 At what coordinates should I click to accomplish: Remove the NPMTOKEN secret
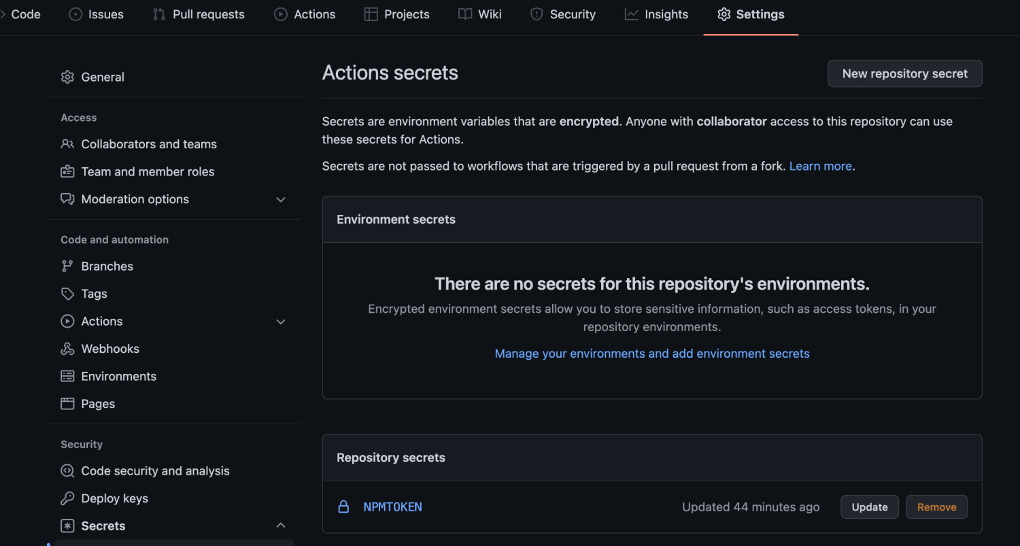point(936,507)
